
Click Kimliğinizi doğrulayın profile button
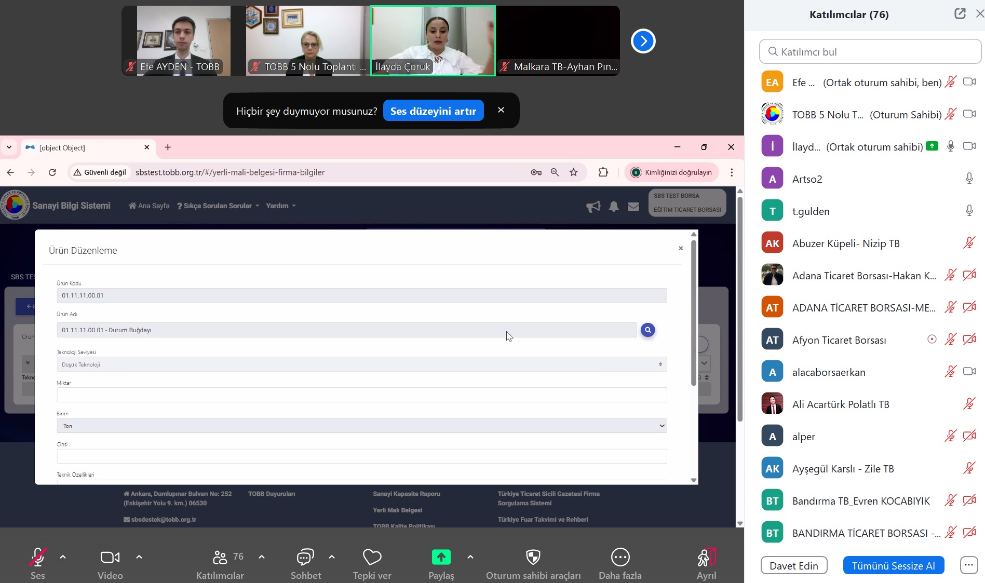click(x=671, y=172)
